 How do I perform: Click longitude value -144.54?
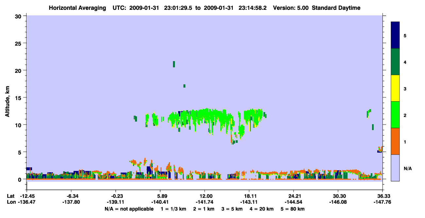coord(294,202)
